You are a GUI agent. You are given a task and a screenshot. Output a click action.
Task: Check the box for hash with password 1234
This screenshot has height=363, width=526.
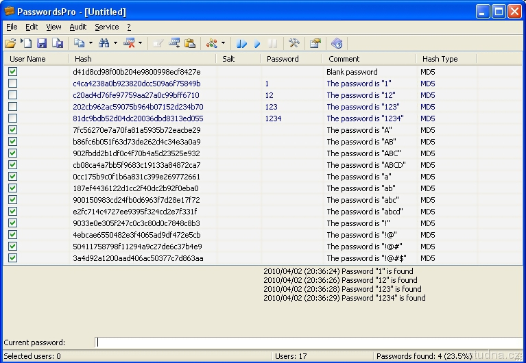point(13,118)
